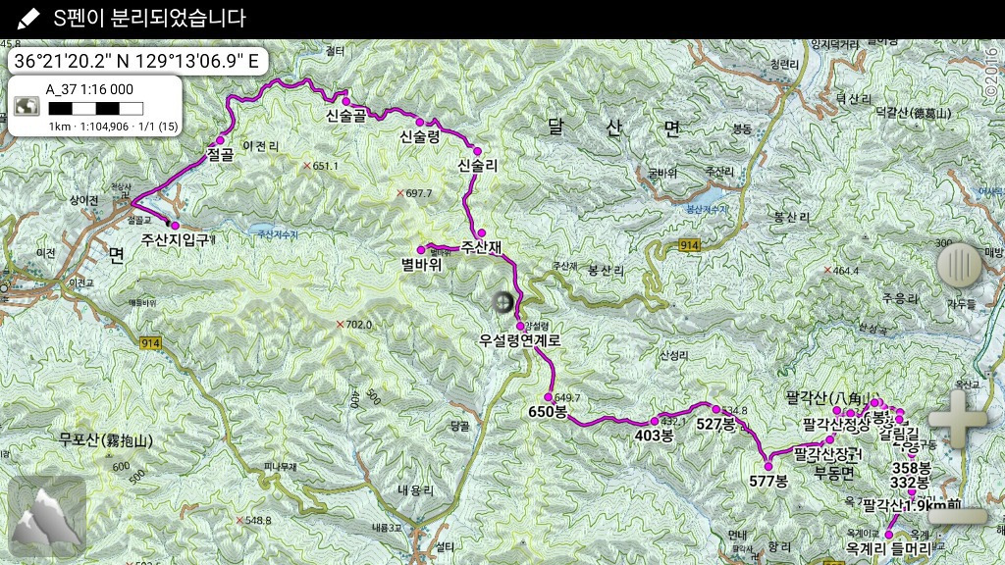Select the 절골 waypoint marker

click(220, 140)
